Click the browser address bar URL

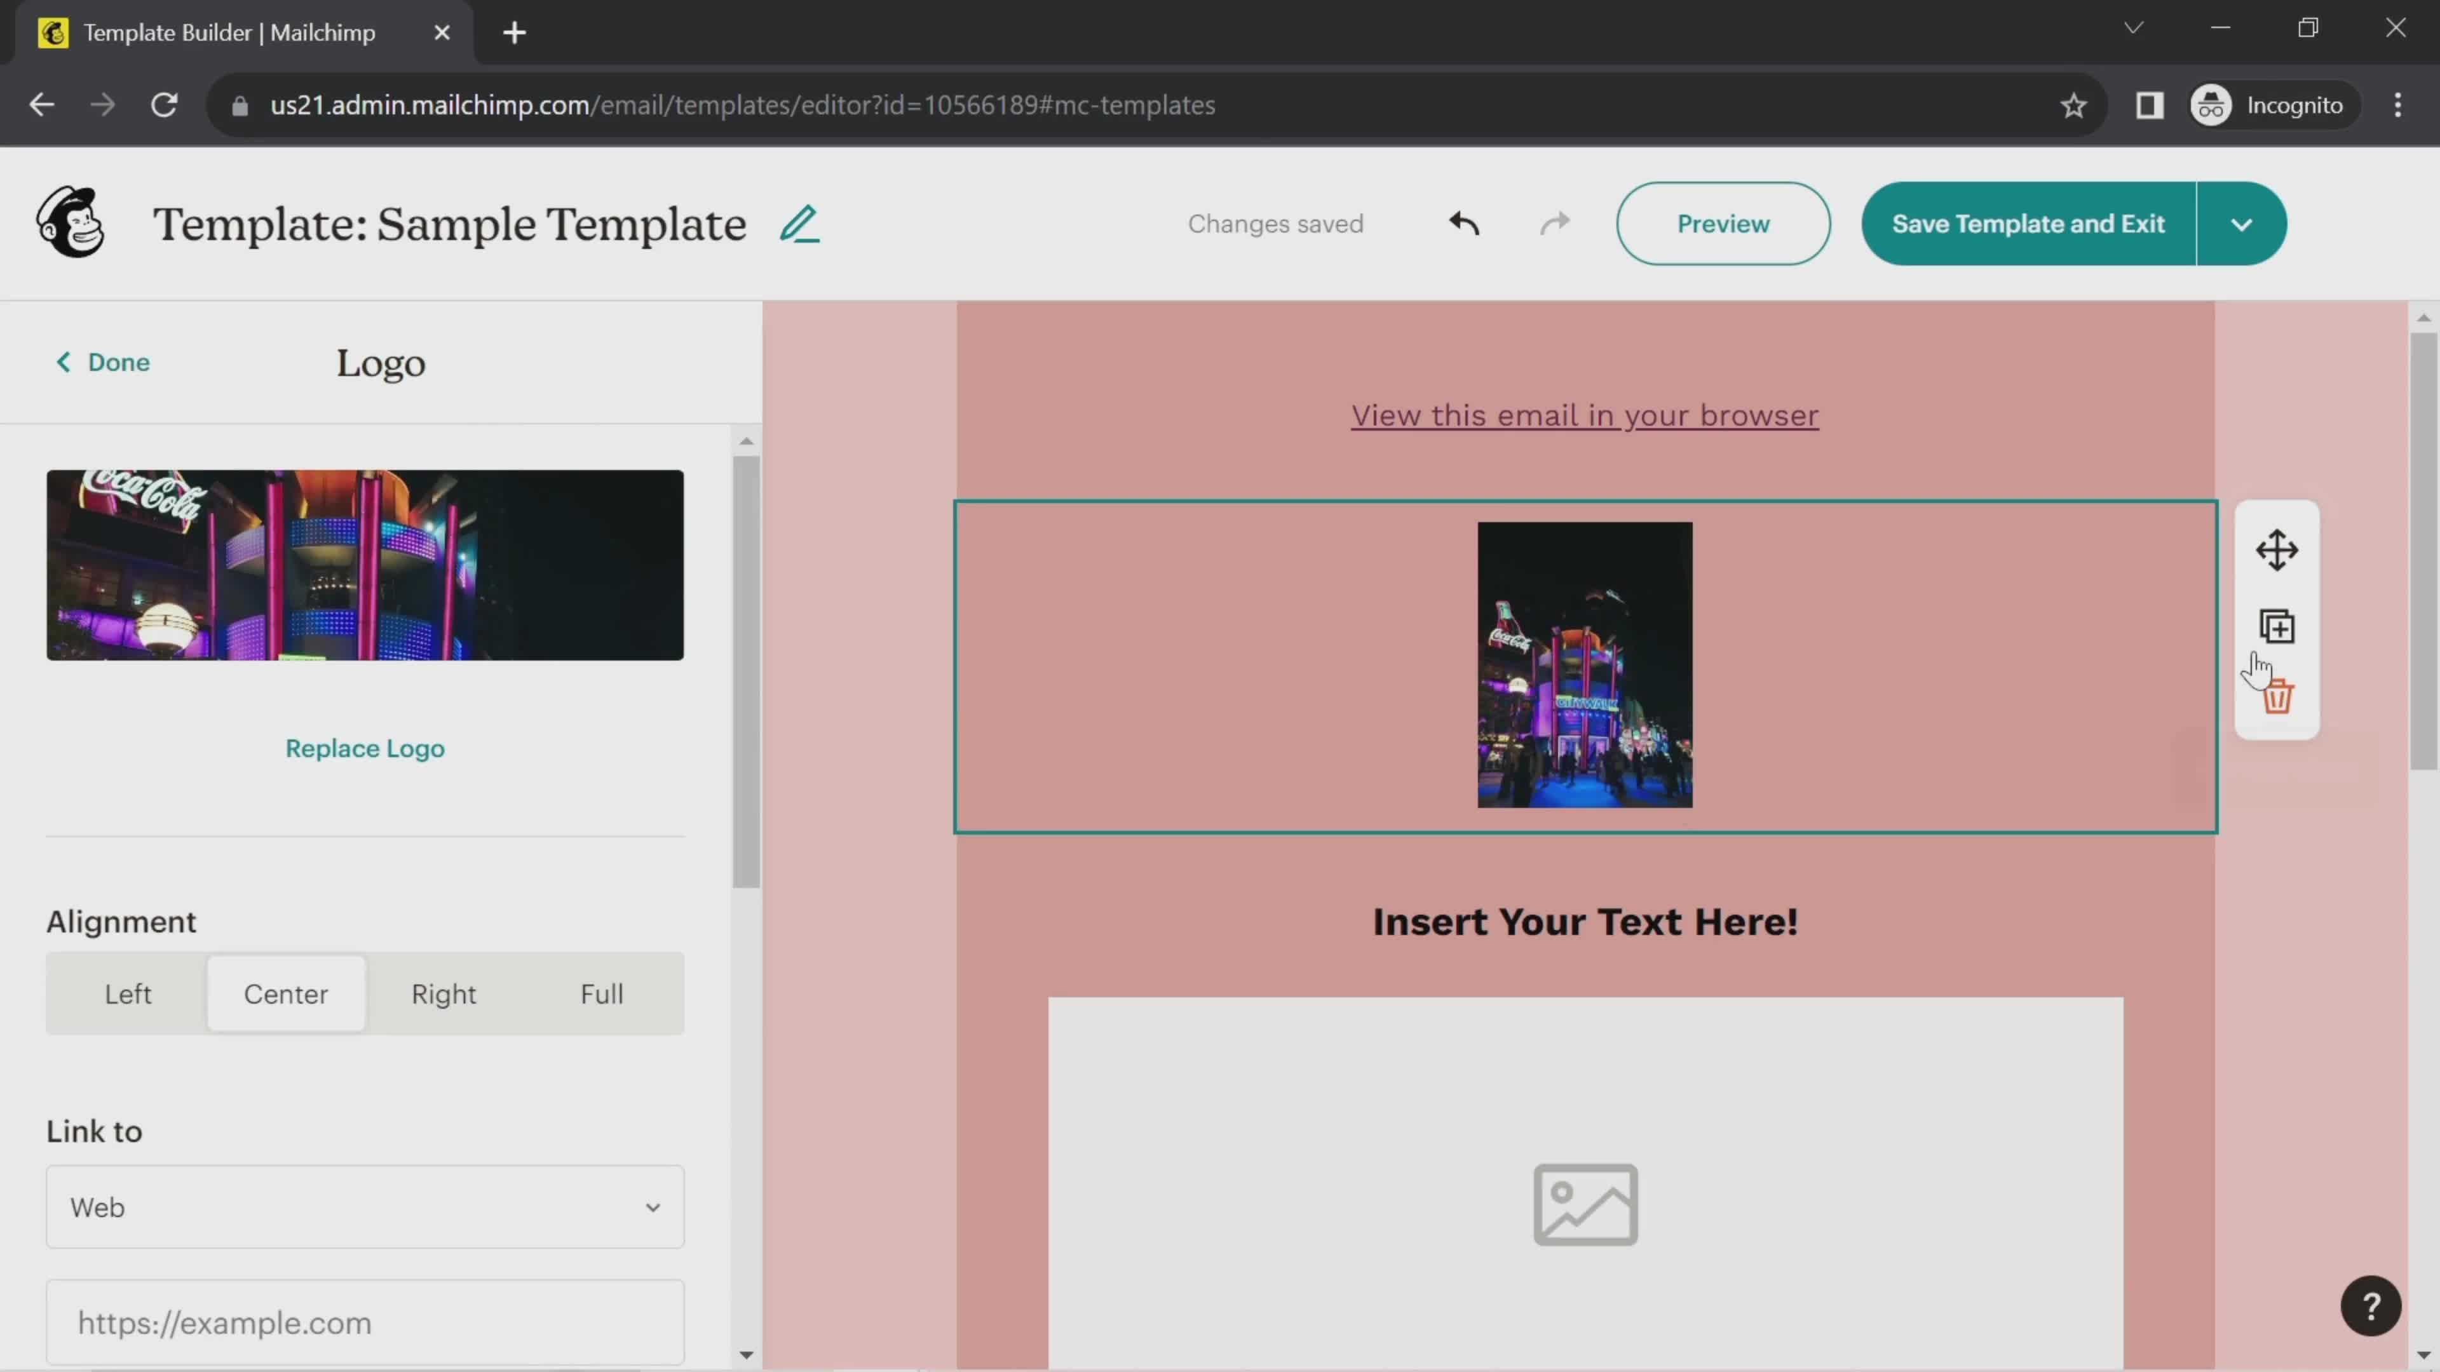click(743, 105)
